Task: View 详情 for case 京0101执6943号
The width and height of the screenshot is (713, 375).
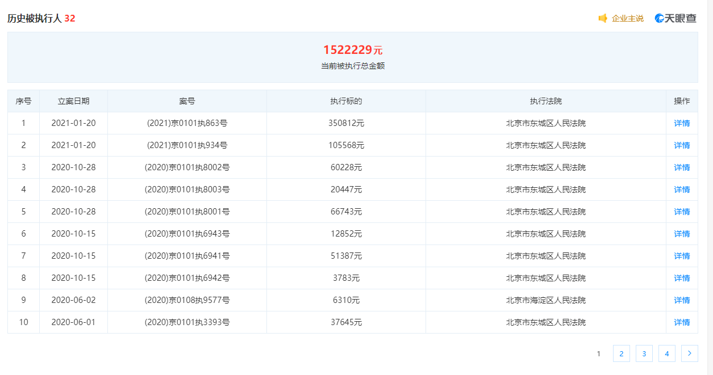Action: (x=682, y=234)
